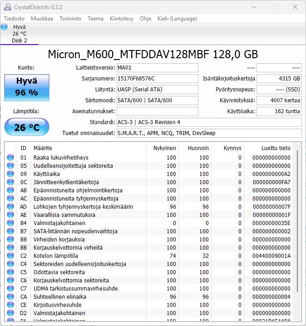Click the status orb for attribute B4
306x326 pixels.
click(10, 223)
